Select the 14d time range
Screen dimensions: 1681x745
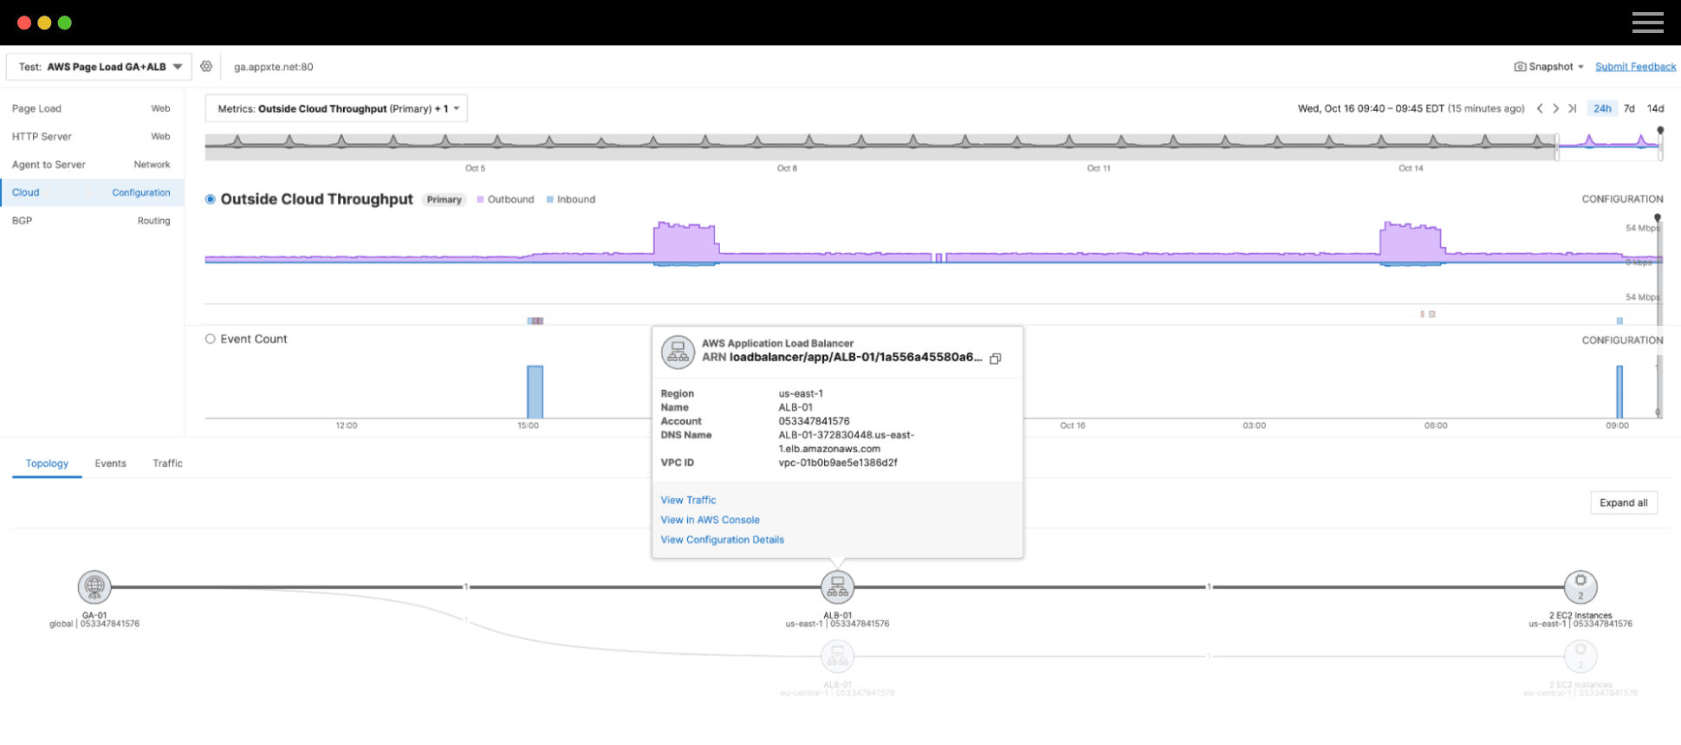(x=1656, y=108)
